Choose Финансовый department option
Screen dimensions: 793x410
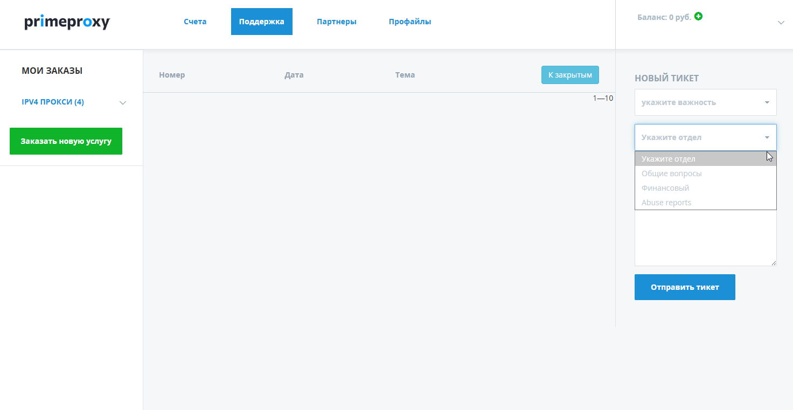(x=706, y=188)
